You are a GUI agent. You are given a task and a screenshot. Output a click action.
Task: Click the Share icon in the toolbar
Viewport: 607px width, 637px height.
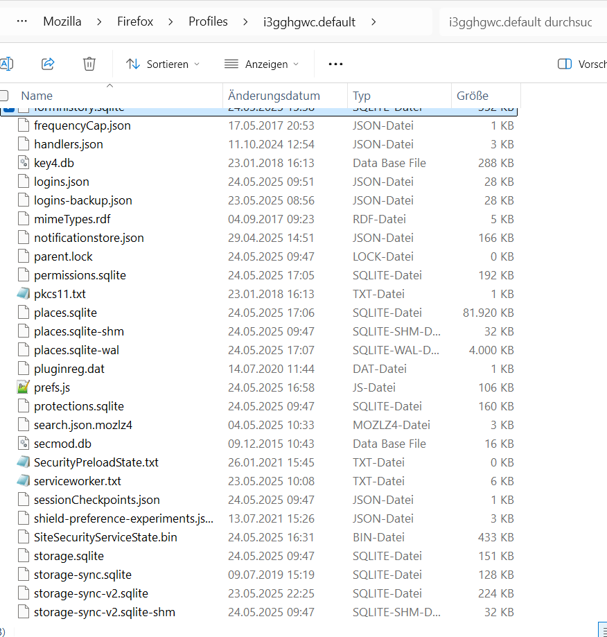[48, 64]
